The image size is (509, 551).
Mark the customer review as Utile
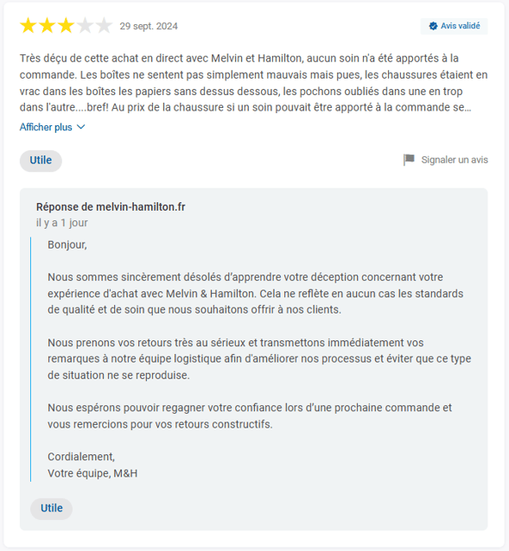click(41, 161)
